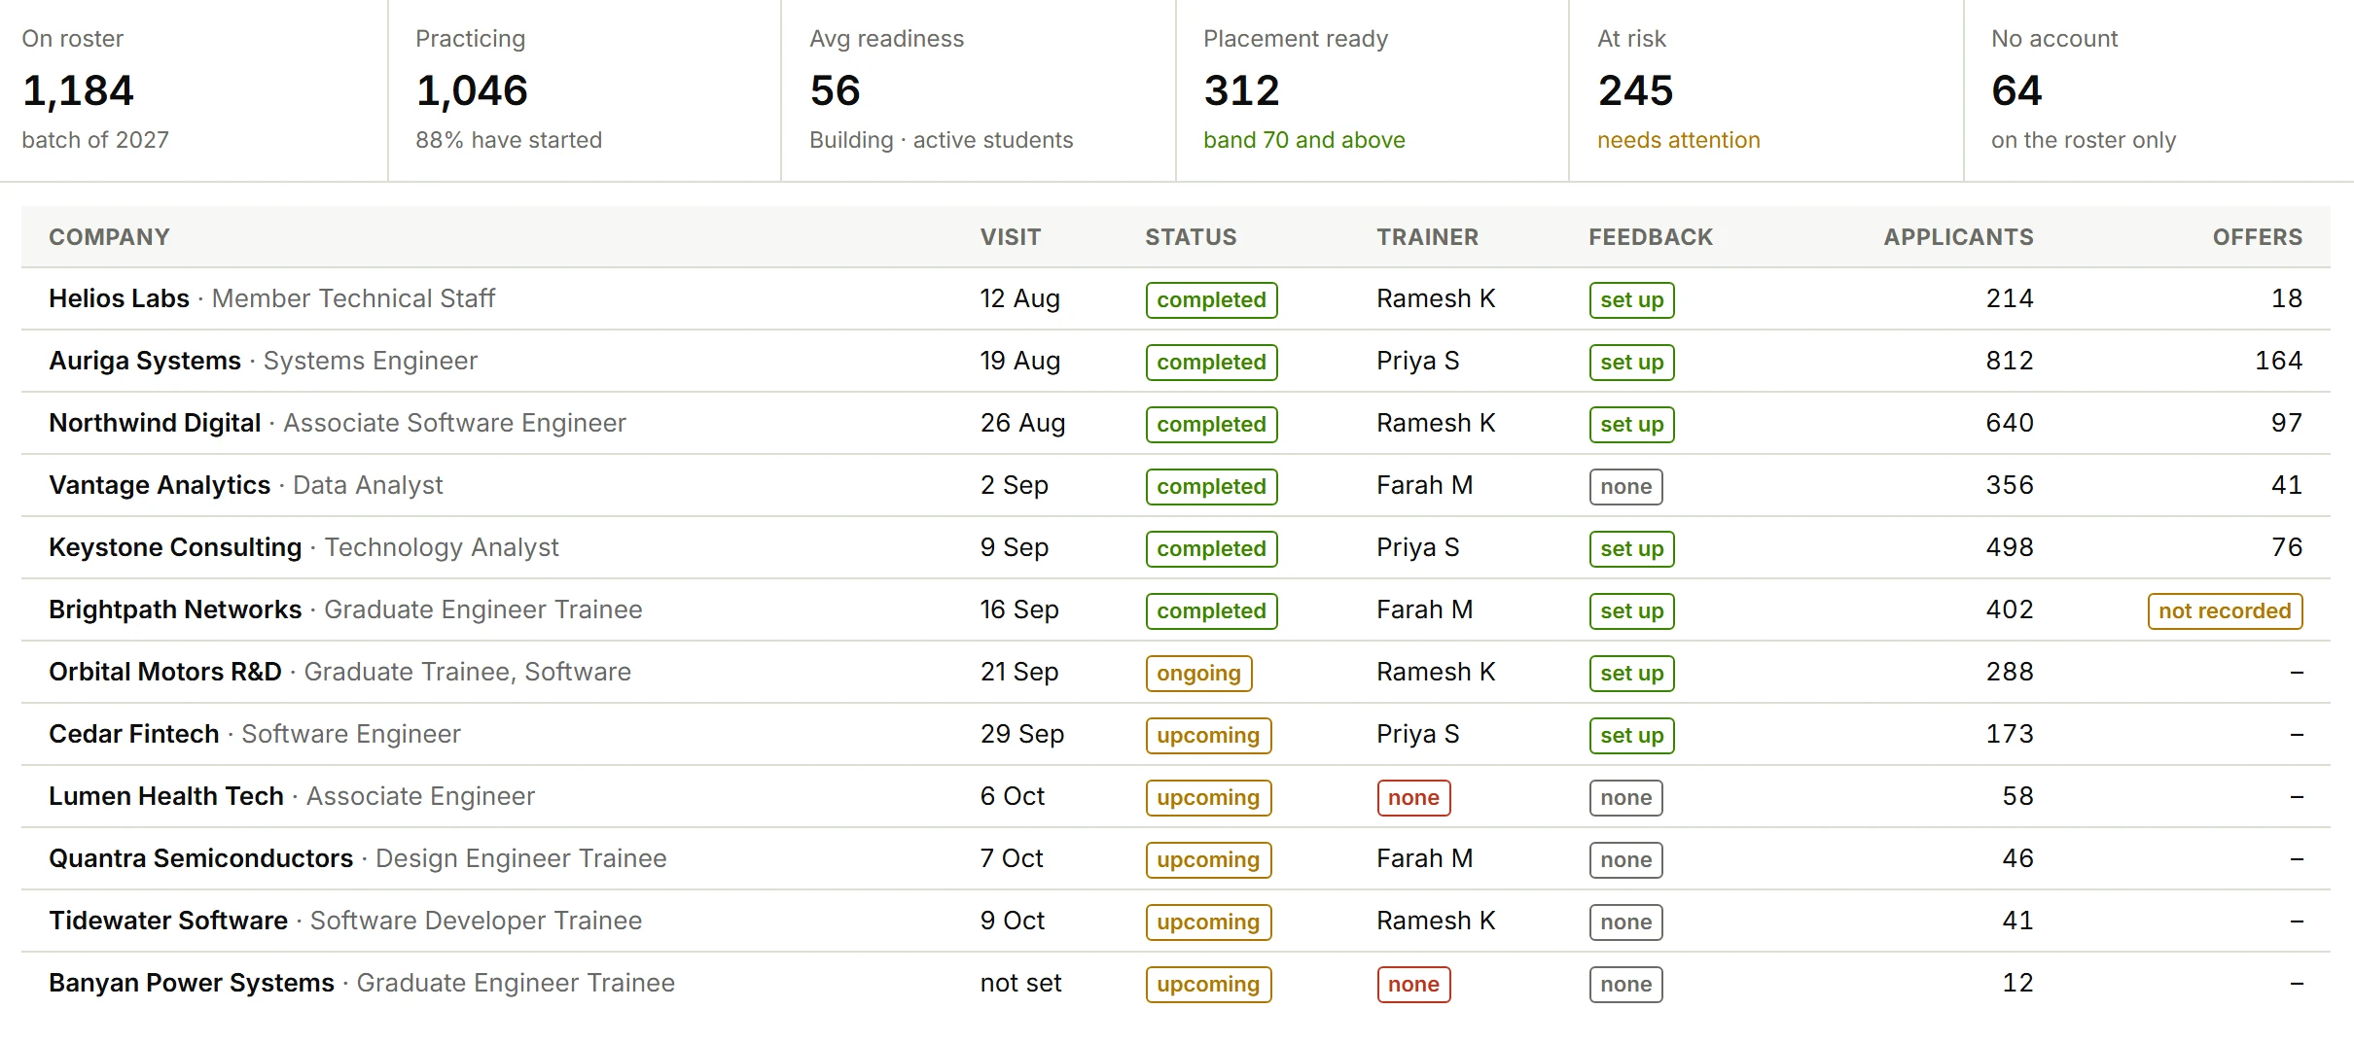Select Auriga Systems company name
Image resolution: width=2354 pixels, height=1044 pixels.
[145, 361]
